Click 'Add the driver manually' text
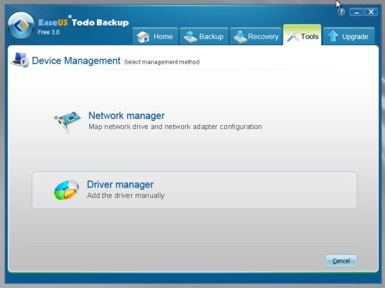The height and width of the screenshot is (288, 385). tap(126, 196)
